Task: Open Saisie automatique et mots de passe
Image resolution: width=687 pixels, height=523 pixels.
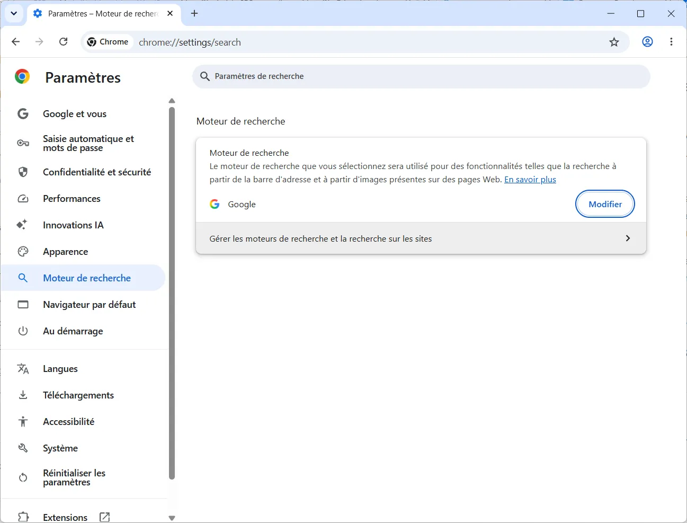Action: click(83, 143)
